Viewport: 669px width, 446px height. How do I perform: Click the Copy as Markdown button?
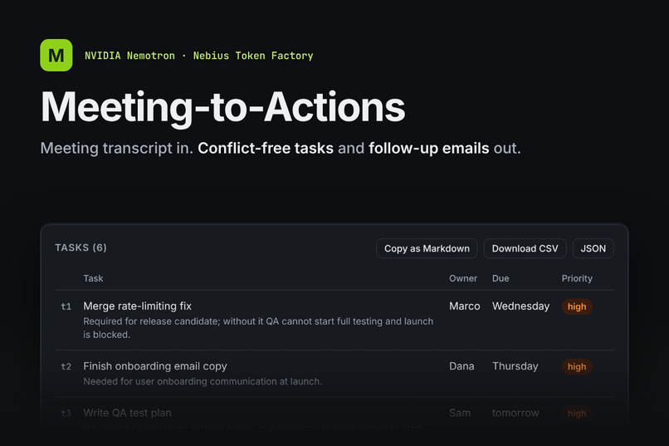coord(427,248)
